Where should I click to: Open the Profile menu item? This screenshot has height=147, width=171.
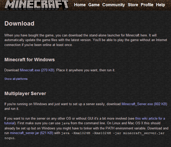coord(147,5)
